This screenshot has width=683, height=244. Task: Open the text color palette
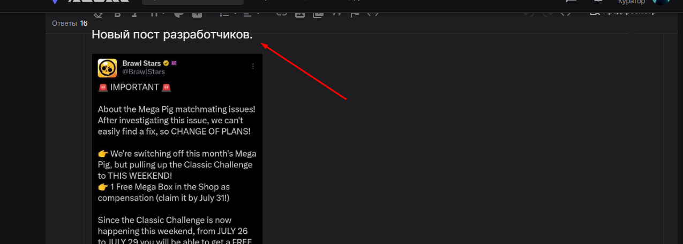coord(178,13)
